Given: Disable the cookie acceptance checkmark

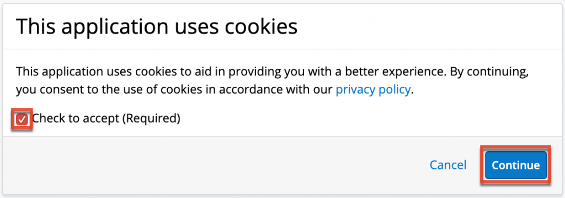Looking at the screenshot, I should click(22, 120).
